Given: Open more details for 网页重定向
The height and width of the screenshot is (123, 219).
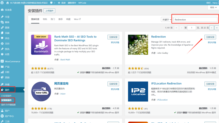Looking at the screenshot, I should point(115,89).
